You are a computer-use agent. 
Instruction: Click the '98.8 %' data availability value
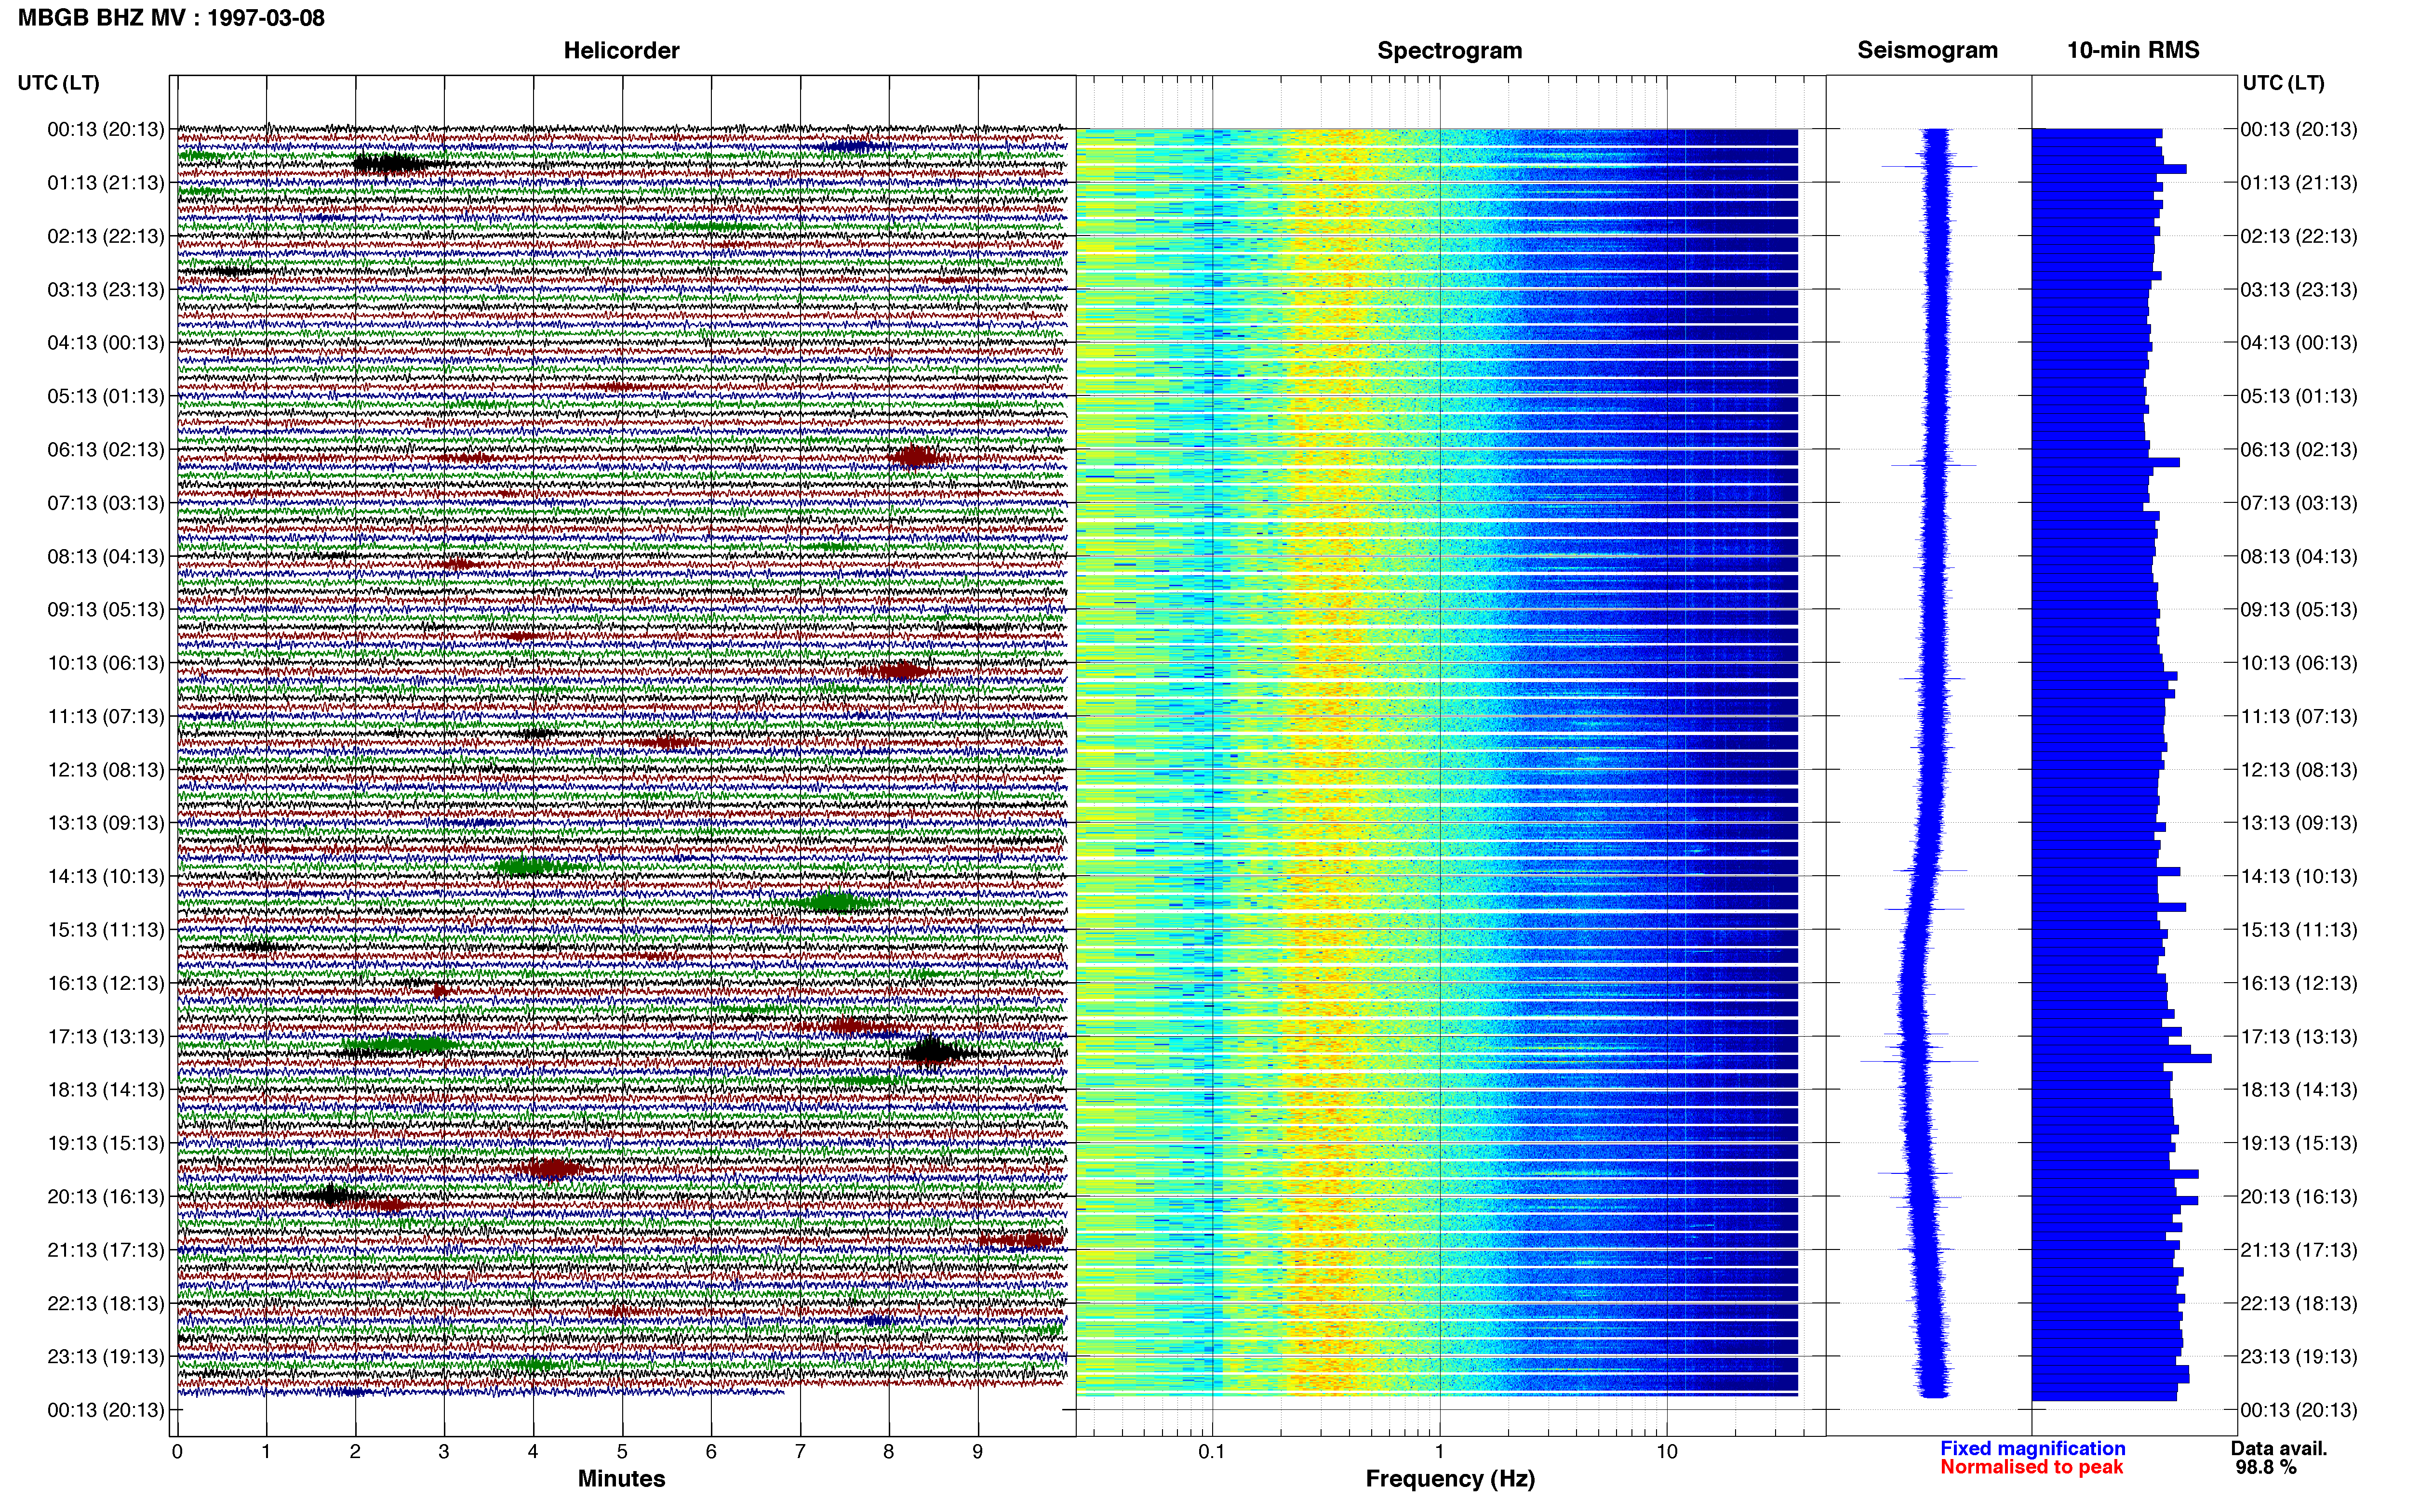[x=2266, y=1467]
